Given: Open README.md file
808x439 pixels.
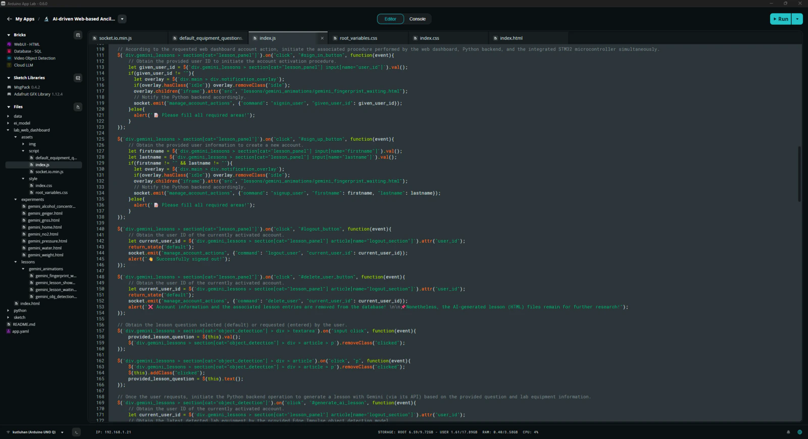Looking at the screenshot, I should click(x=24, y=324).
